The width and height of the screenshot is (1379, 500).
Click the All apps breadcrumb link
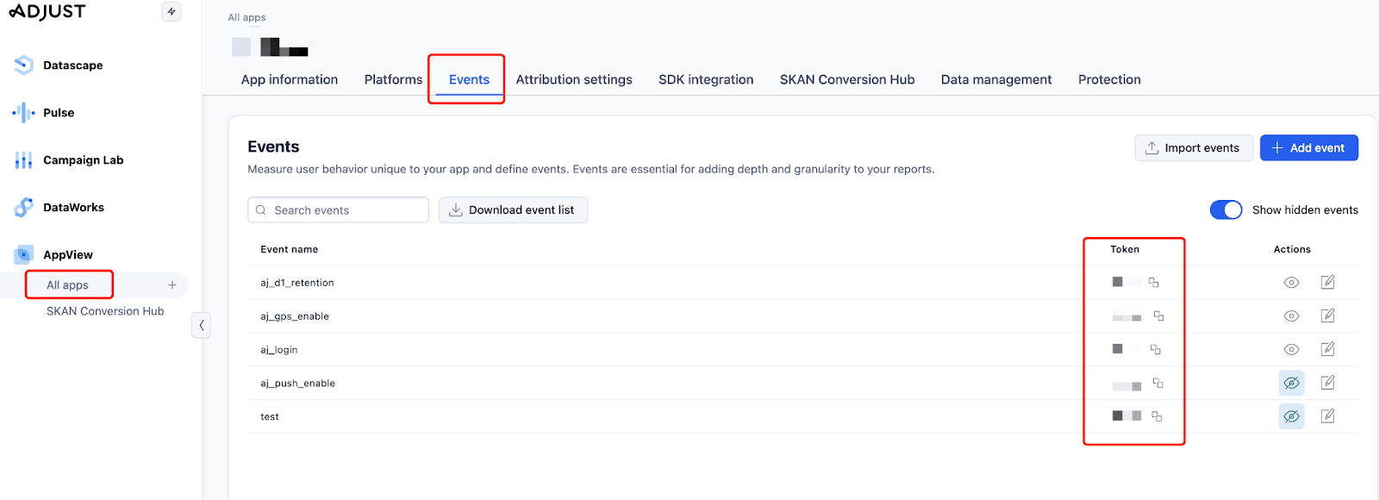click(246, 17)
